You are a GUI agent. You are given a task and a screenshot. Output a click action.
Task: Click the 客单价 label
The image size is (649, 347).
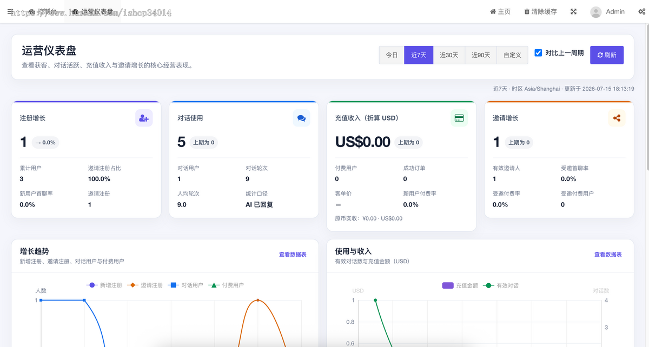(x=343, y=193)
